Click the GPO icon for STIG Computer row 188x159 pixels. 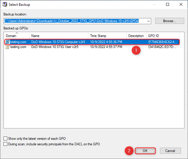coord(7,42)
